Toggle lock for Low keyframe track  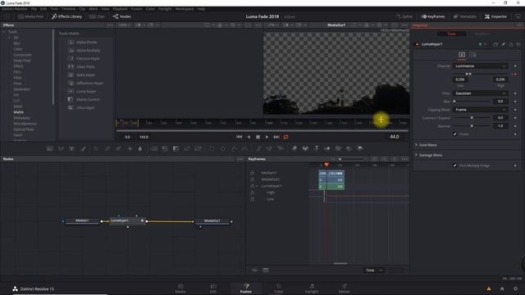[252, 199]
